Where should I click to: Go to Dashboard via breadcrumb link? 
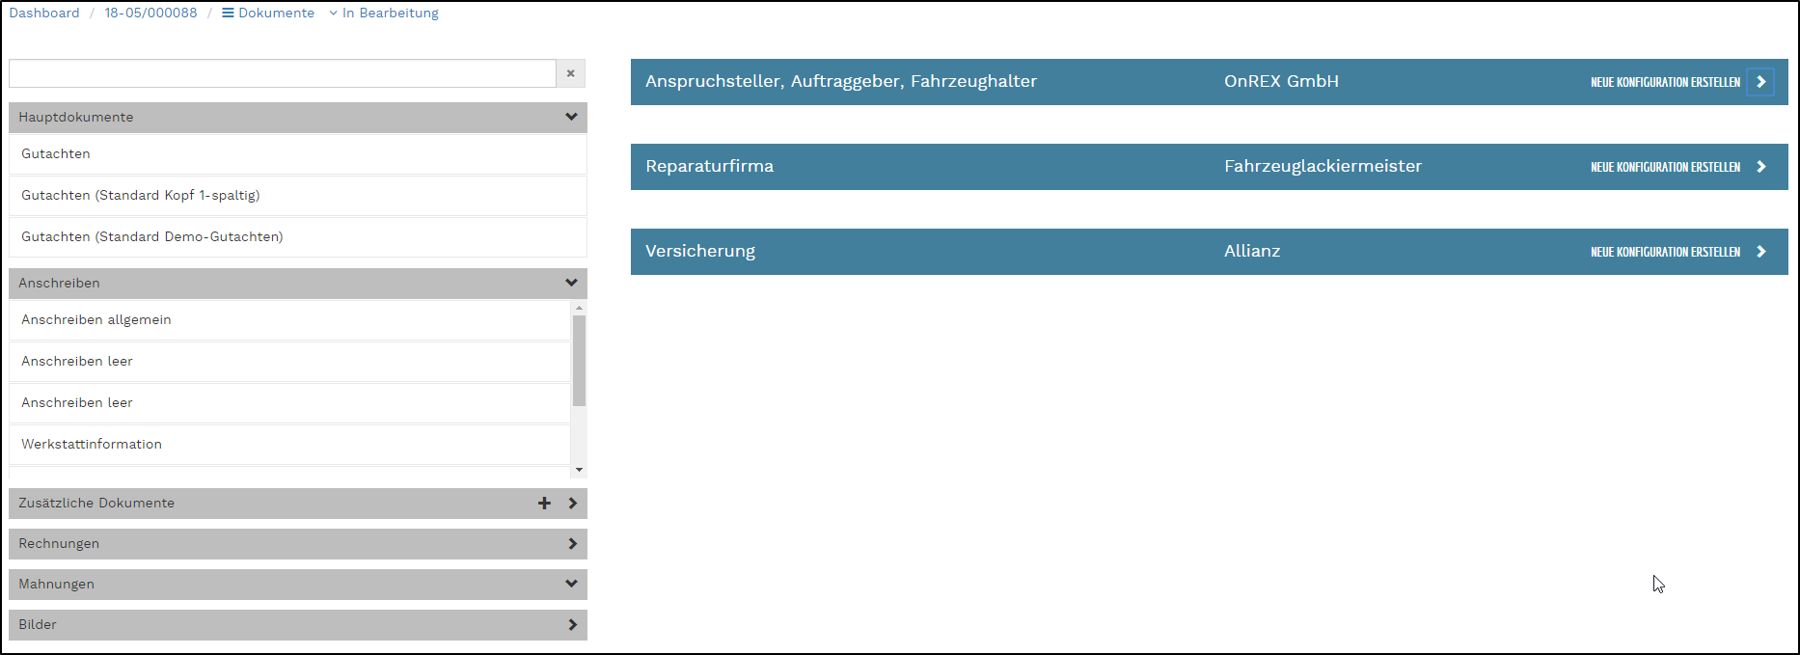point(44,14)
